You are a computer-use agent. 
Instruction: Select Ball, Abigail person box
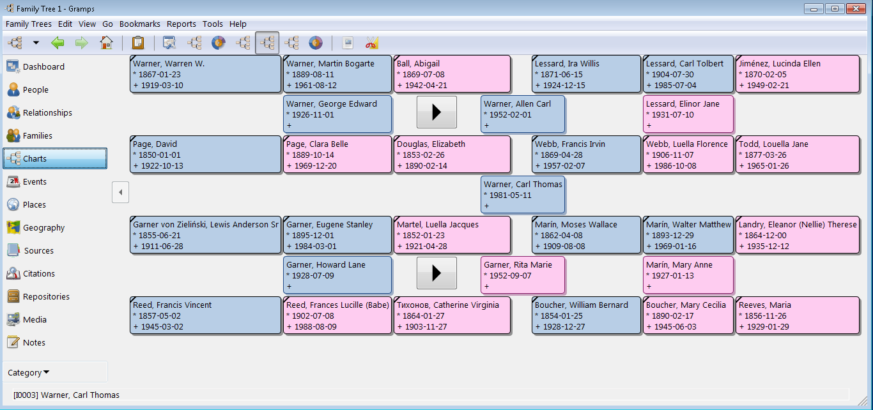452,74
